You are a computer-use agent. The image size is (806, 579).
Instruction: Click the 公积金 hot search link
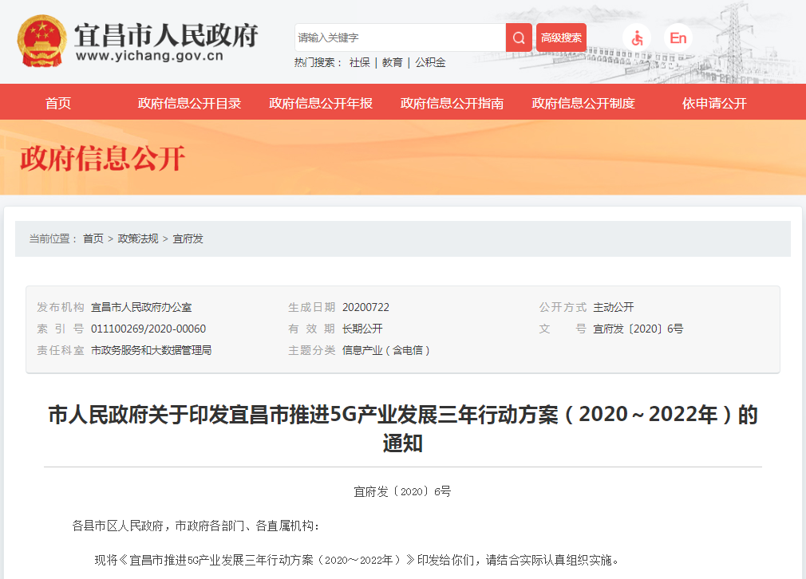[430, 62]
